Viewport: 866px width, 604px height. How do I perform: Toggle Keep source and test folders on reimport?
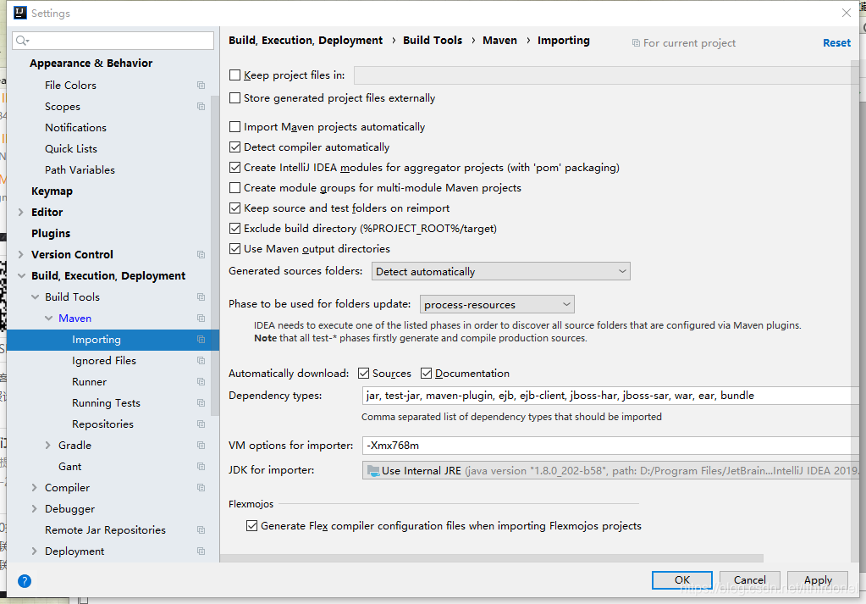tap(234, 208)
